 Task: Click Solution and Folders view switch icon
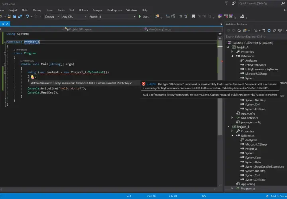pos(244,31)
